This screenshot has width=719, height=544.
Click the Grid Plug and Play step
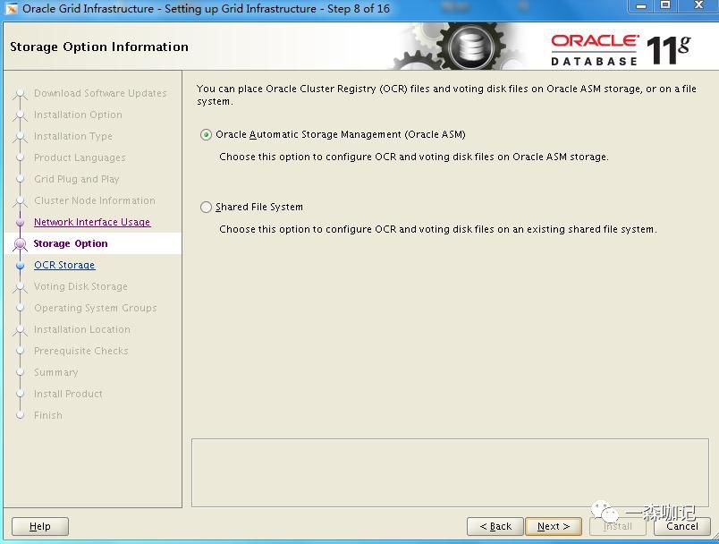pyautogui.click(x=77, y=179)
